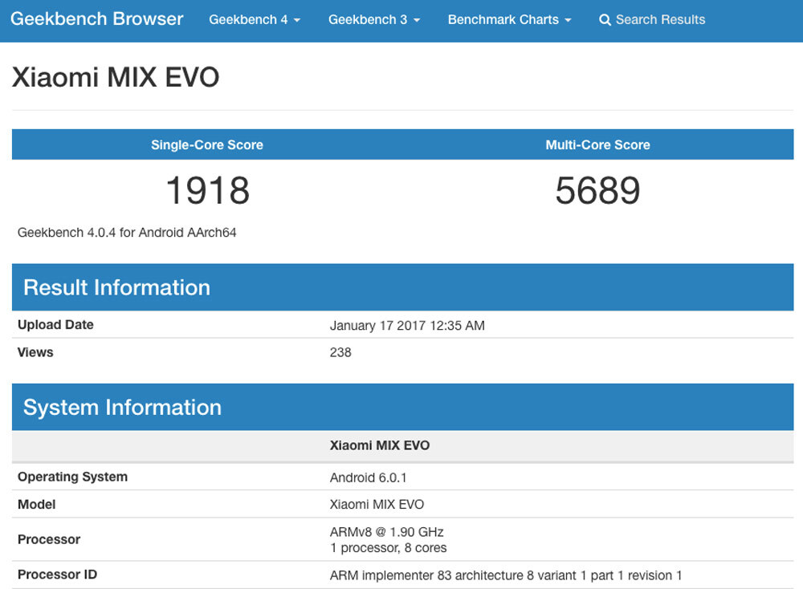This screenshot has width=803, height=589.
Task: Click the Result Information section header
Action: coord(116,287)
